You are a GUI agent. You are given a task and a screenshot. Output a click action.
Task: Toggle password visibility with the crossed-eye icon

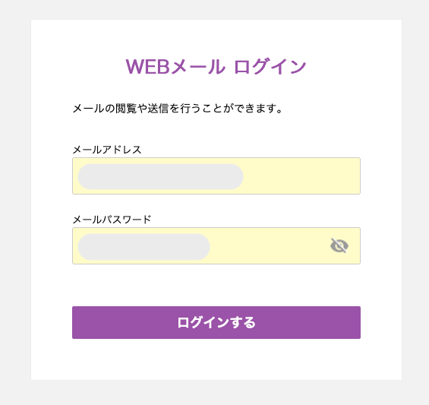coord(339,245)
